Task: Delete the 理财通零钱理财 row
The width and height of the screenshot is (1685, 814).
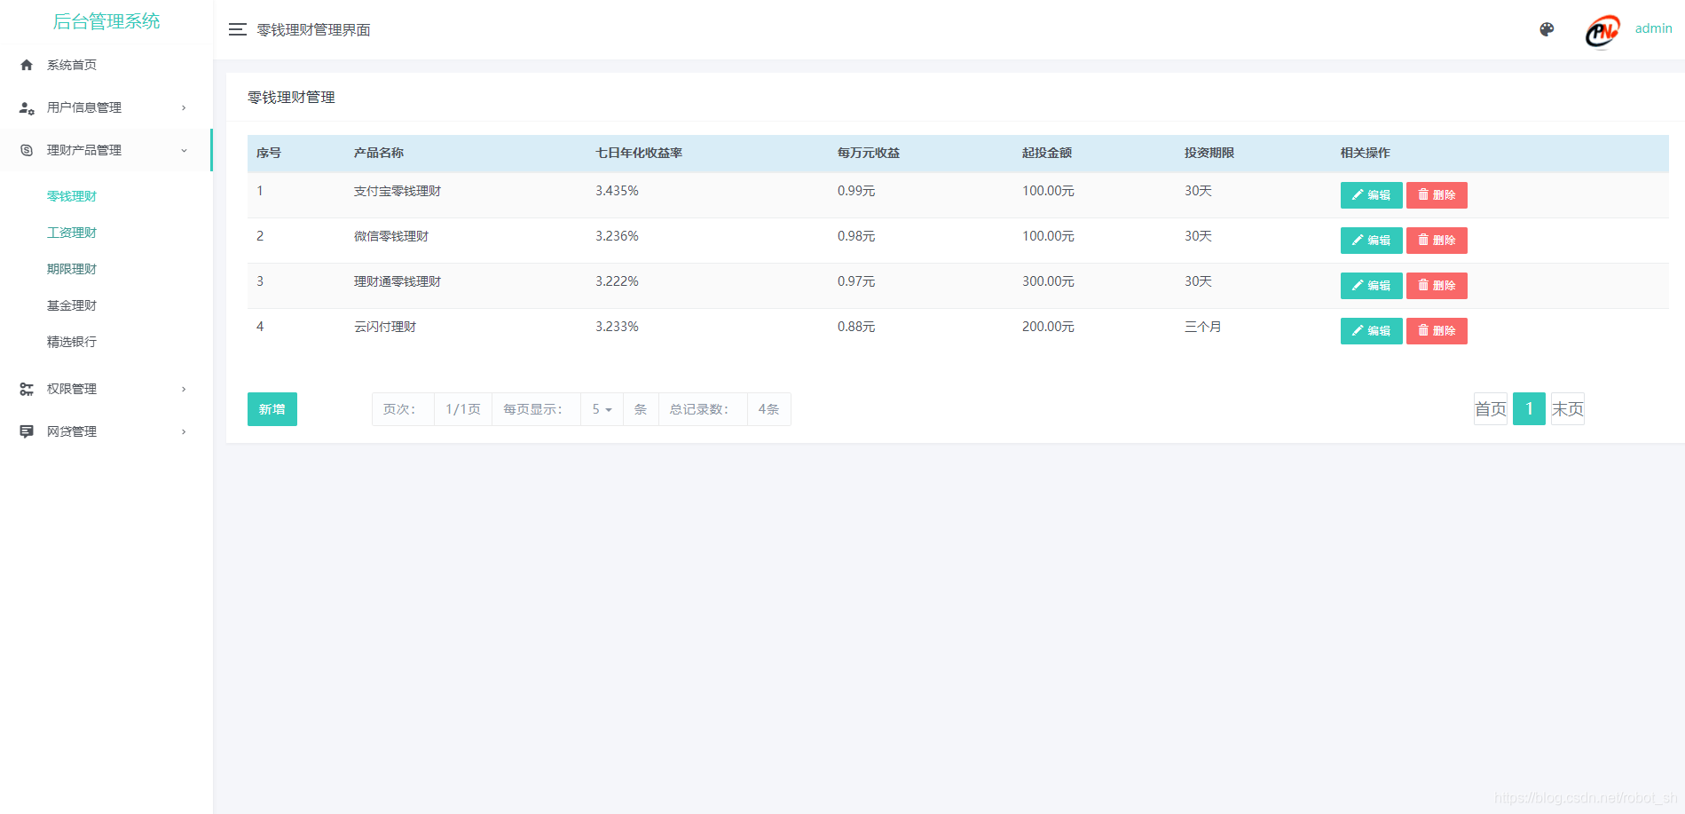Action: pyautogui.click(x=1437, y=286)
